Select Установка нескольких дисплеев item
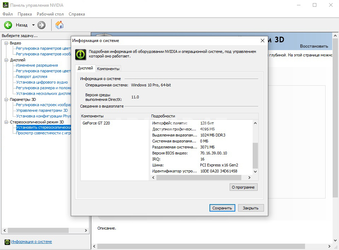 (x=44, y=93)
